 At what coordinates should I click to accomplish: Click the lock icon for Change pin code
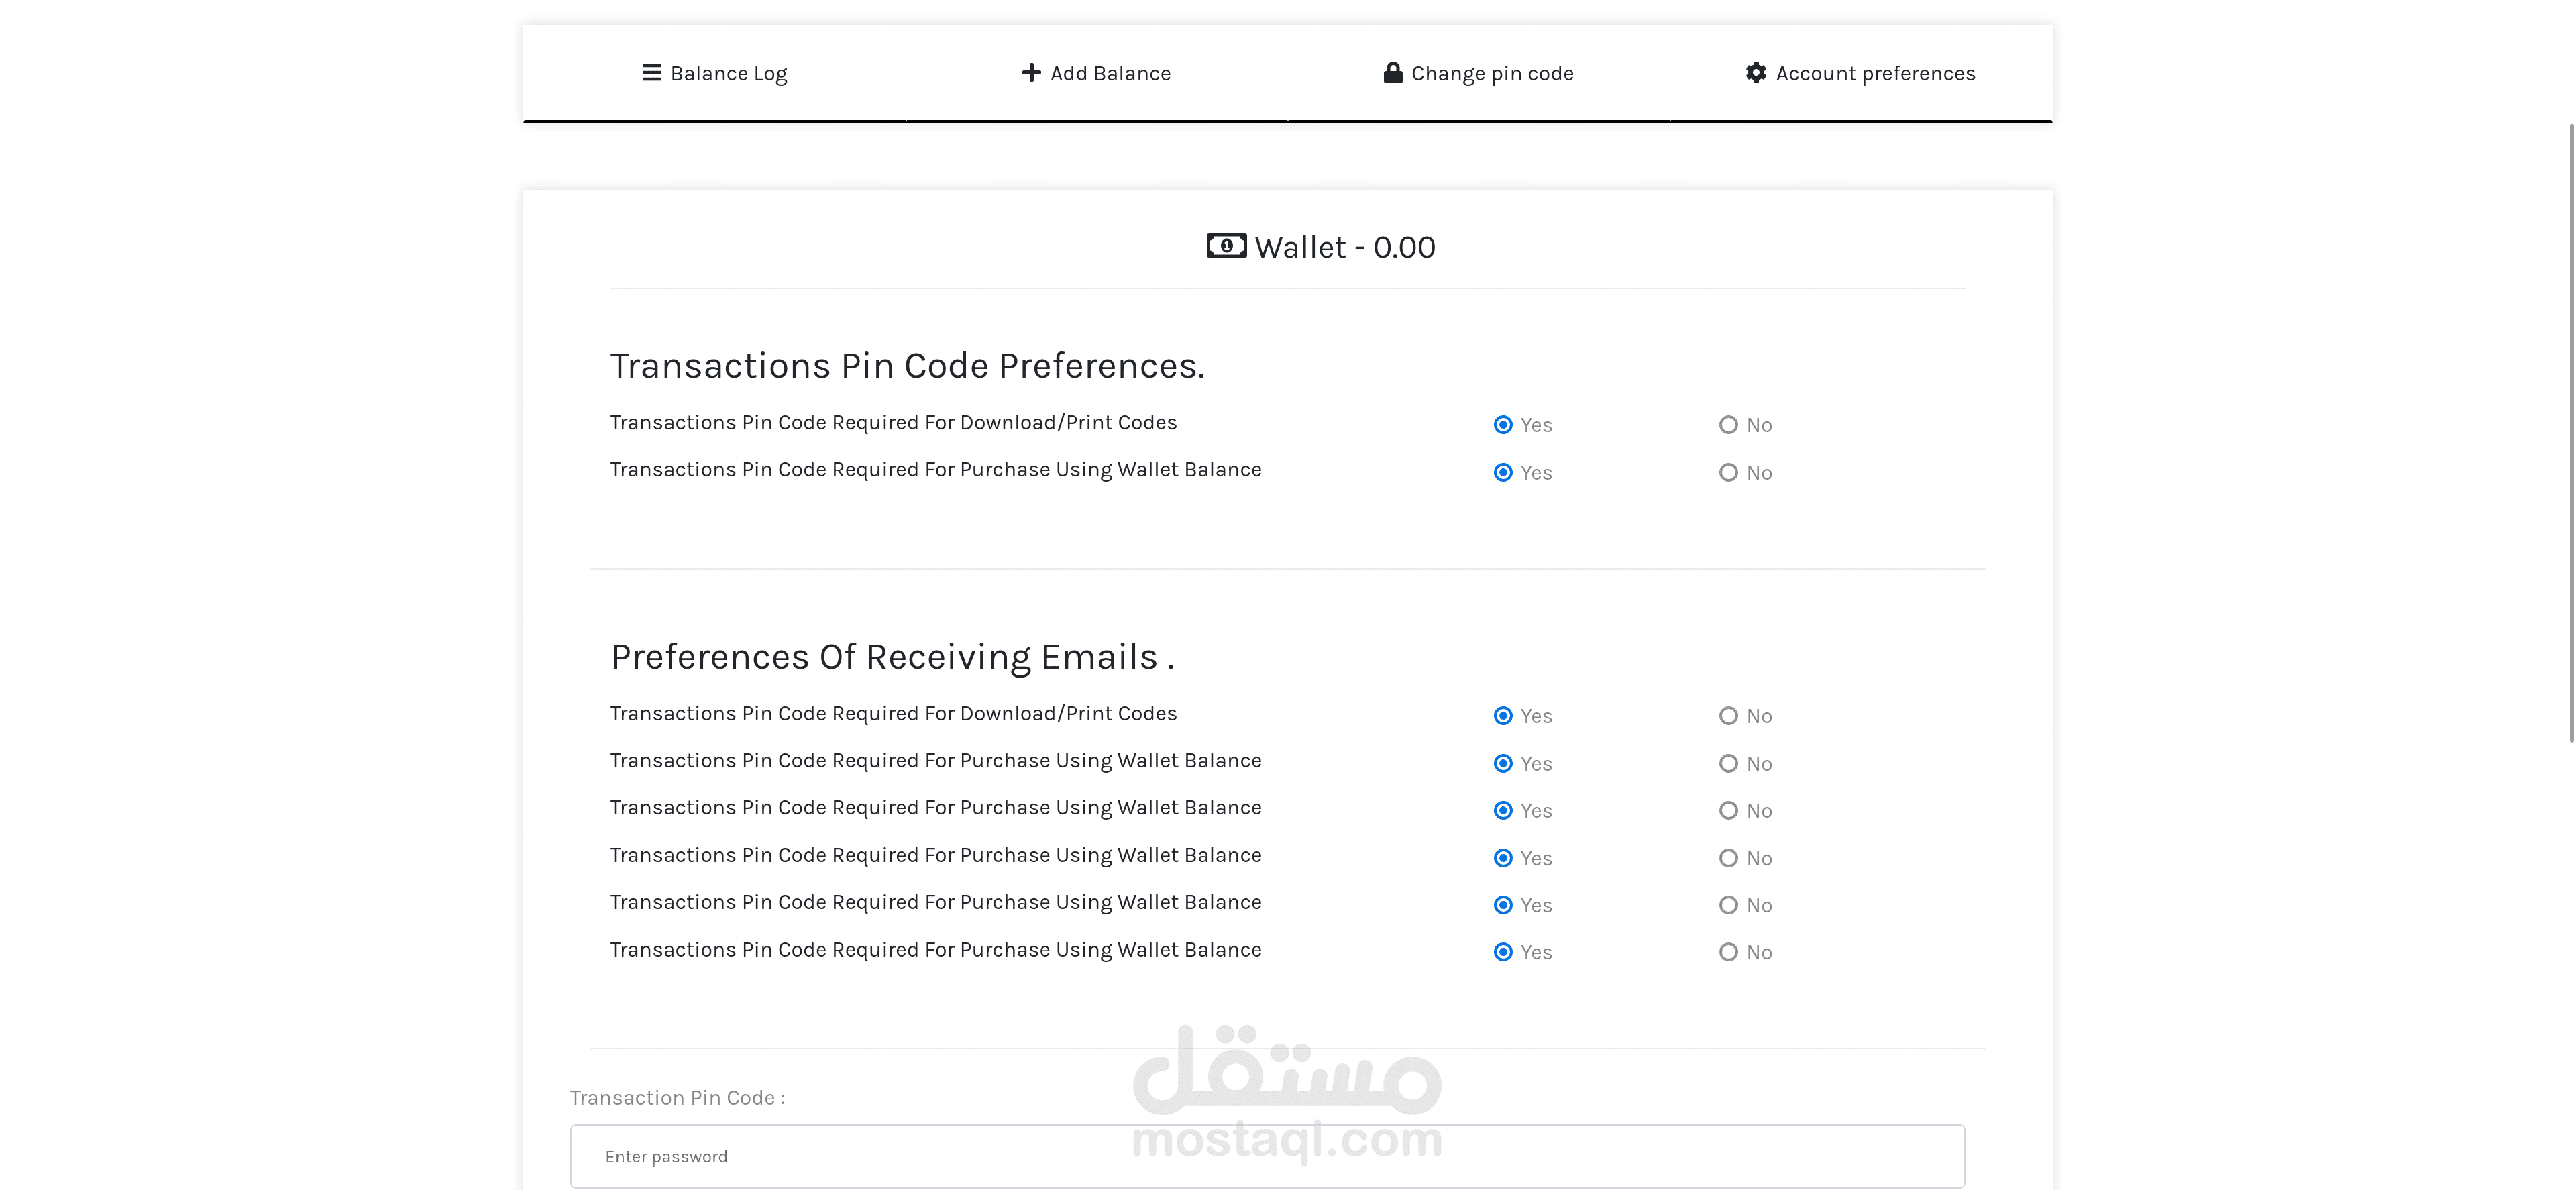coord(1392,73)
